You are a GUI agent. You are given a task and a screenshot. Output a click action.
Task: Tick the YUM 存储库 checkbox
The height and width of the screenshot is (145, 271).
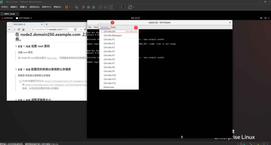pos(20,81)
